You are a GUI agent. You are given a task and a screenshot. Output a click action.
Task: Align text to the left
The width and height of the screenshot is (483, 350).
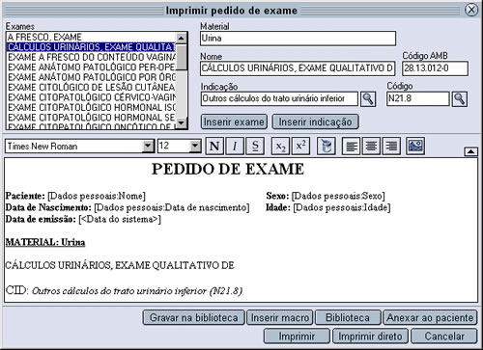(x=352, y=147)
